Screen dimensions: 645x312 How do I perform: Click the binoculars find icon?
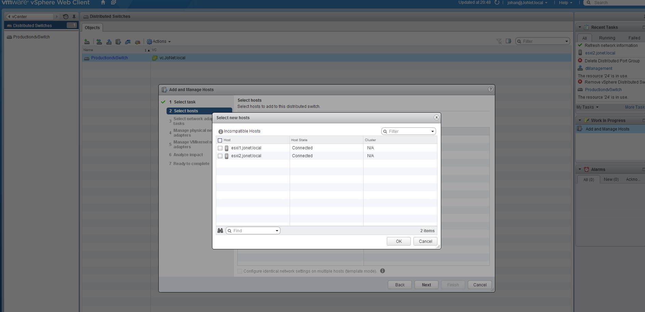click(x=220, y=230)
